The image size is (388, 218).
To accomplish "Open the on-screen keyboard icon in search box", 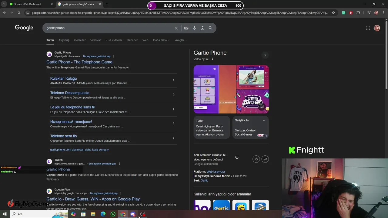I will 186,28.
